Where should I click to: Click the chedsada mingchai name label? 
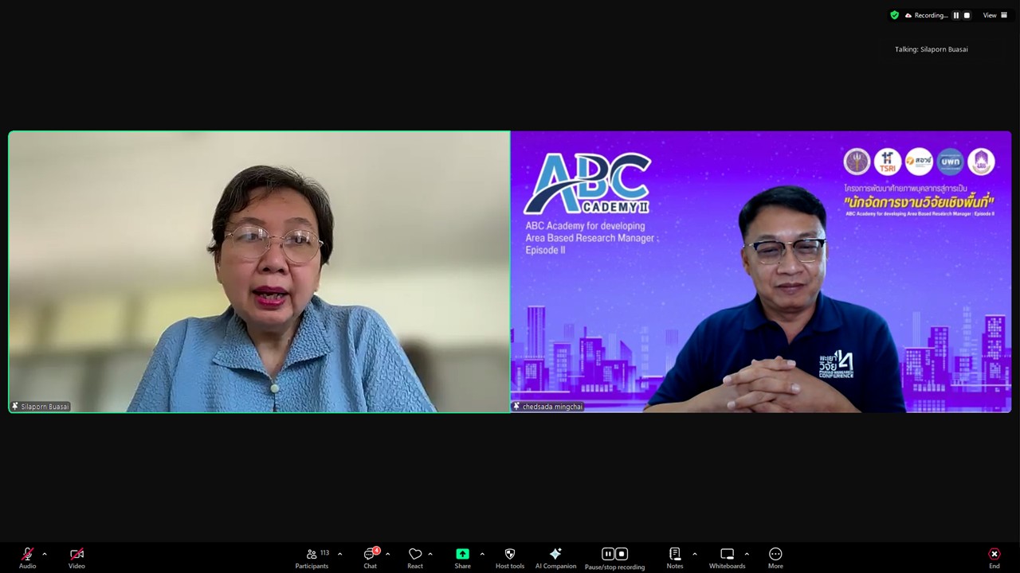point(547,406)
